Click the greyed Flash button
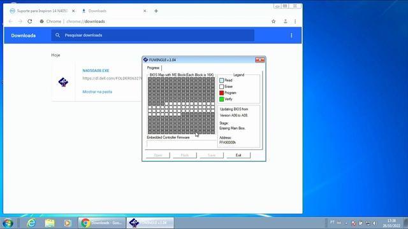 [x=184, y=155]
